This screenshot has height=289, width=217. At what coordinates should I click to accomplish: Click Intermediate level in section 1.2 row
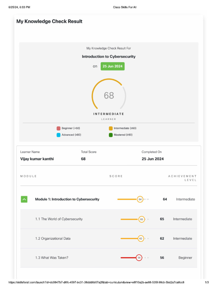[183, 238]
